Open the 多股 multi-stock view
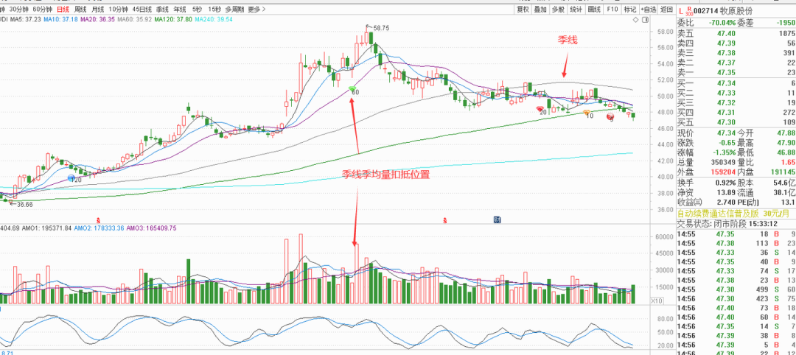This screenshot has height=355, width=796. point(559,9)
